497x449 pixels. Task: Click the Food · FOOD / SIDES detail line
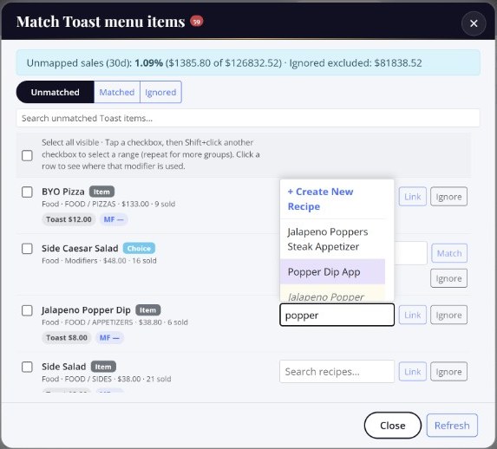pyautogui.click(x=107, y=379)
